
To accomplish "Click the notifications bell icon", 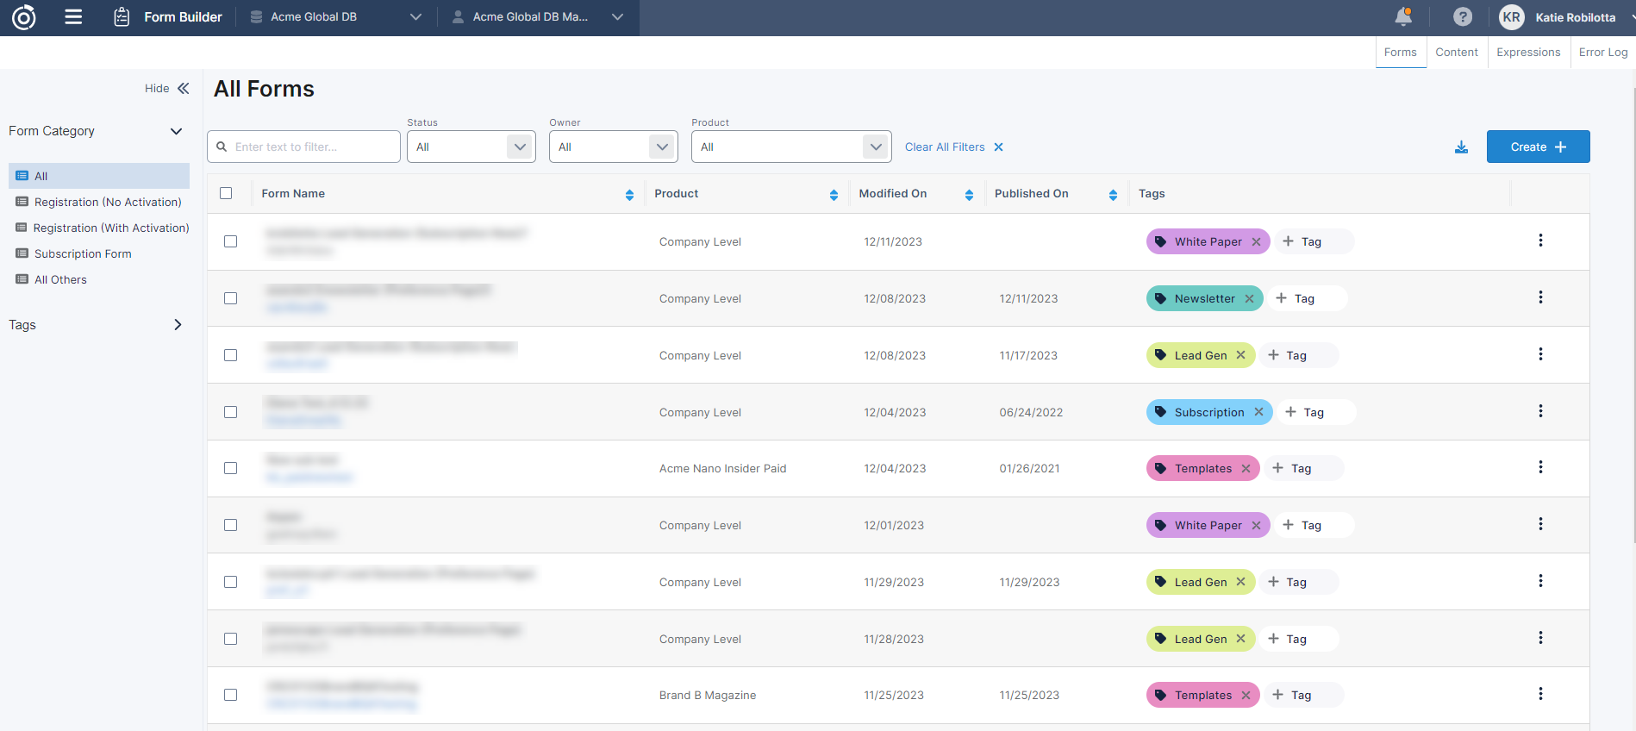I will tap(1403, 17).
